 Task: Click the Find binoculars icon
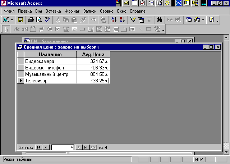click(x=159, y=20)
